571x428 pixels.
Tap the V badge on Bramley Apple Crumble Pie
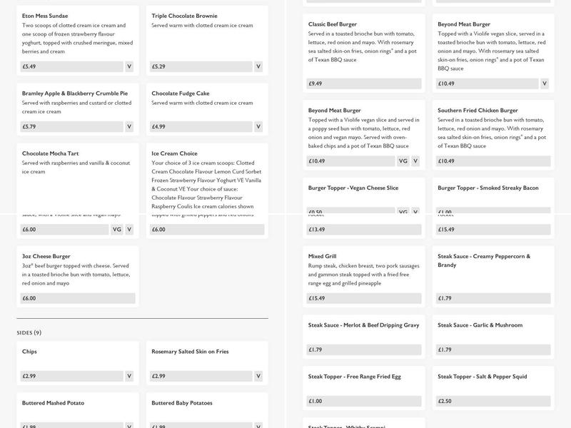[x=129, y=126]
